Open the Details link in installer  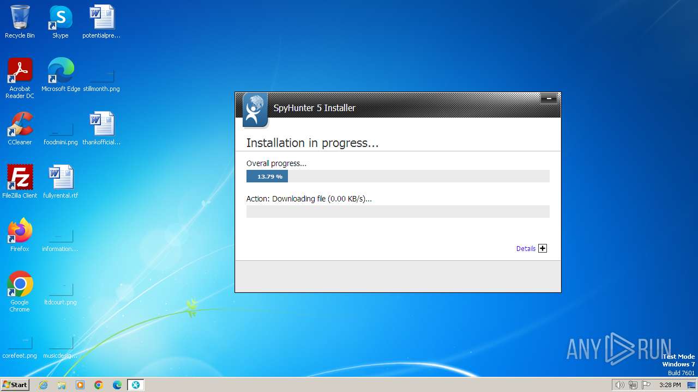[526, 248]
